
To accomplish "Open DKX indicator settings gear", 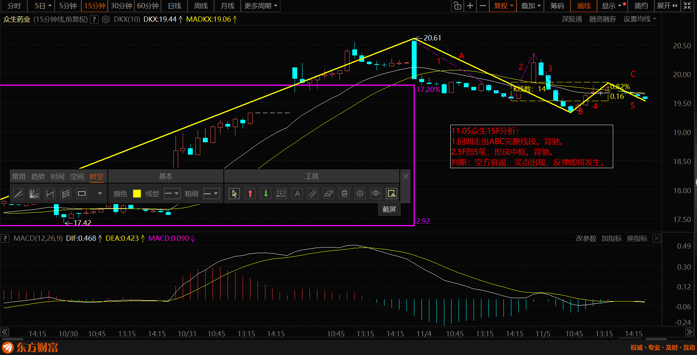I will point(106,19).
